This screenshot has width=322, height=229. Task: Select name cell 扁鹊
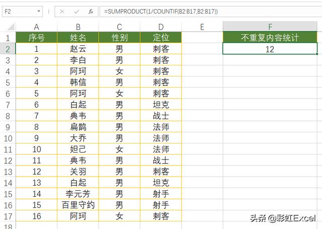[78, 127]
